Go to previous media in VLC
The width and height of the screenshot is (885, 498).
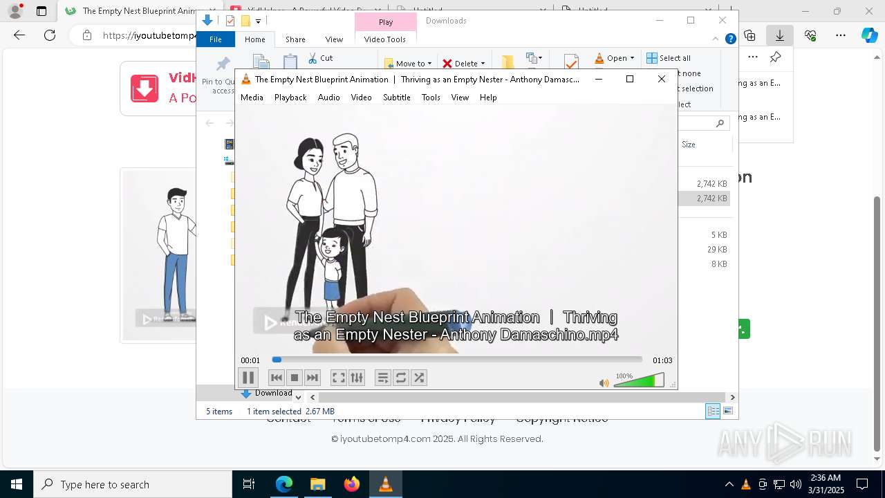point(277,378)
